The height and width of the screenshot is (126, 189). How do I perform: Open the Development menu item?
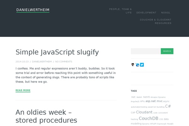point(146,13)
